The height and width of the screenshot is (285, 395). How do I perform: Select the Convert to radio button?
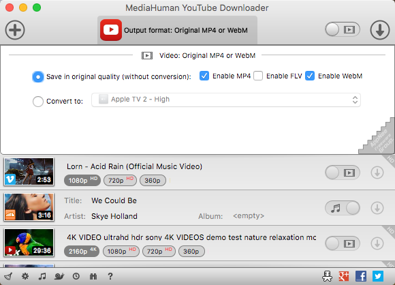click(38, 102)
